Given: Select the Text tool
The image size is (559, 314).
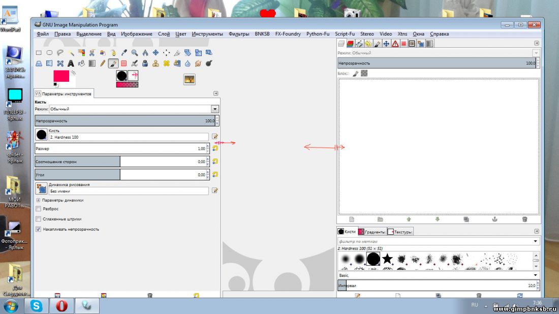Looking at the screenshot, I should (x=71, y=64).
